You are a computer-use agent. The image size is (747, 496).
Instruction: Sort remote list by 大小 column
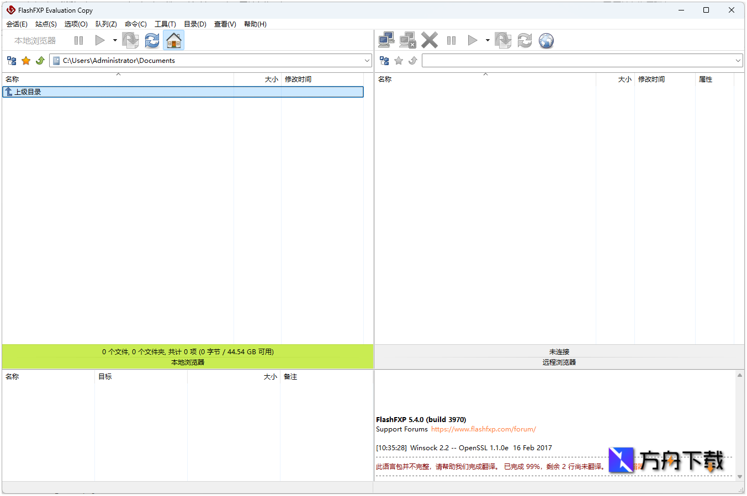tap(616, 79)
